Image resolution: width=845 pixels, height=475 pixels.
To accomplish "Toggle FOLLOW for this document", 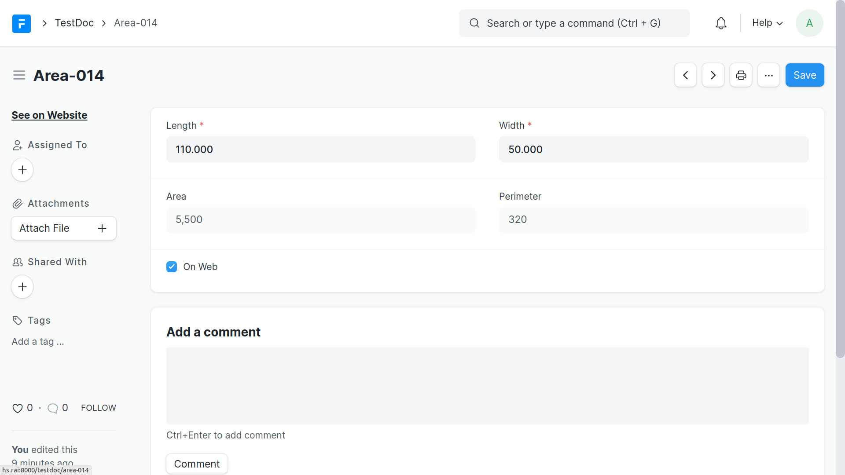I will [x=98, y=408].
